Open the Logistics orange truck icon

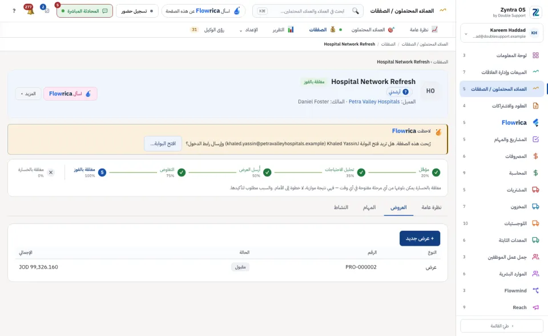point(535,223)
